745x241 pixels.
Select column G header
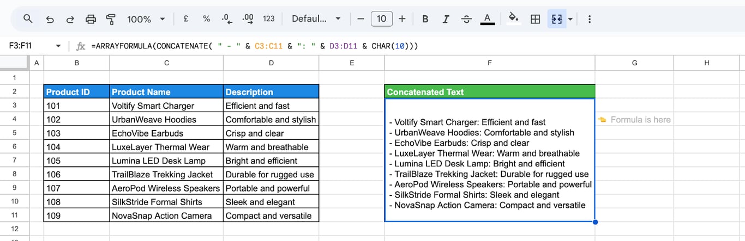pos(634,63)
